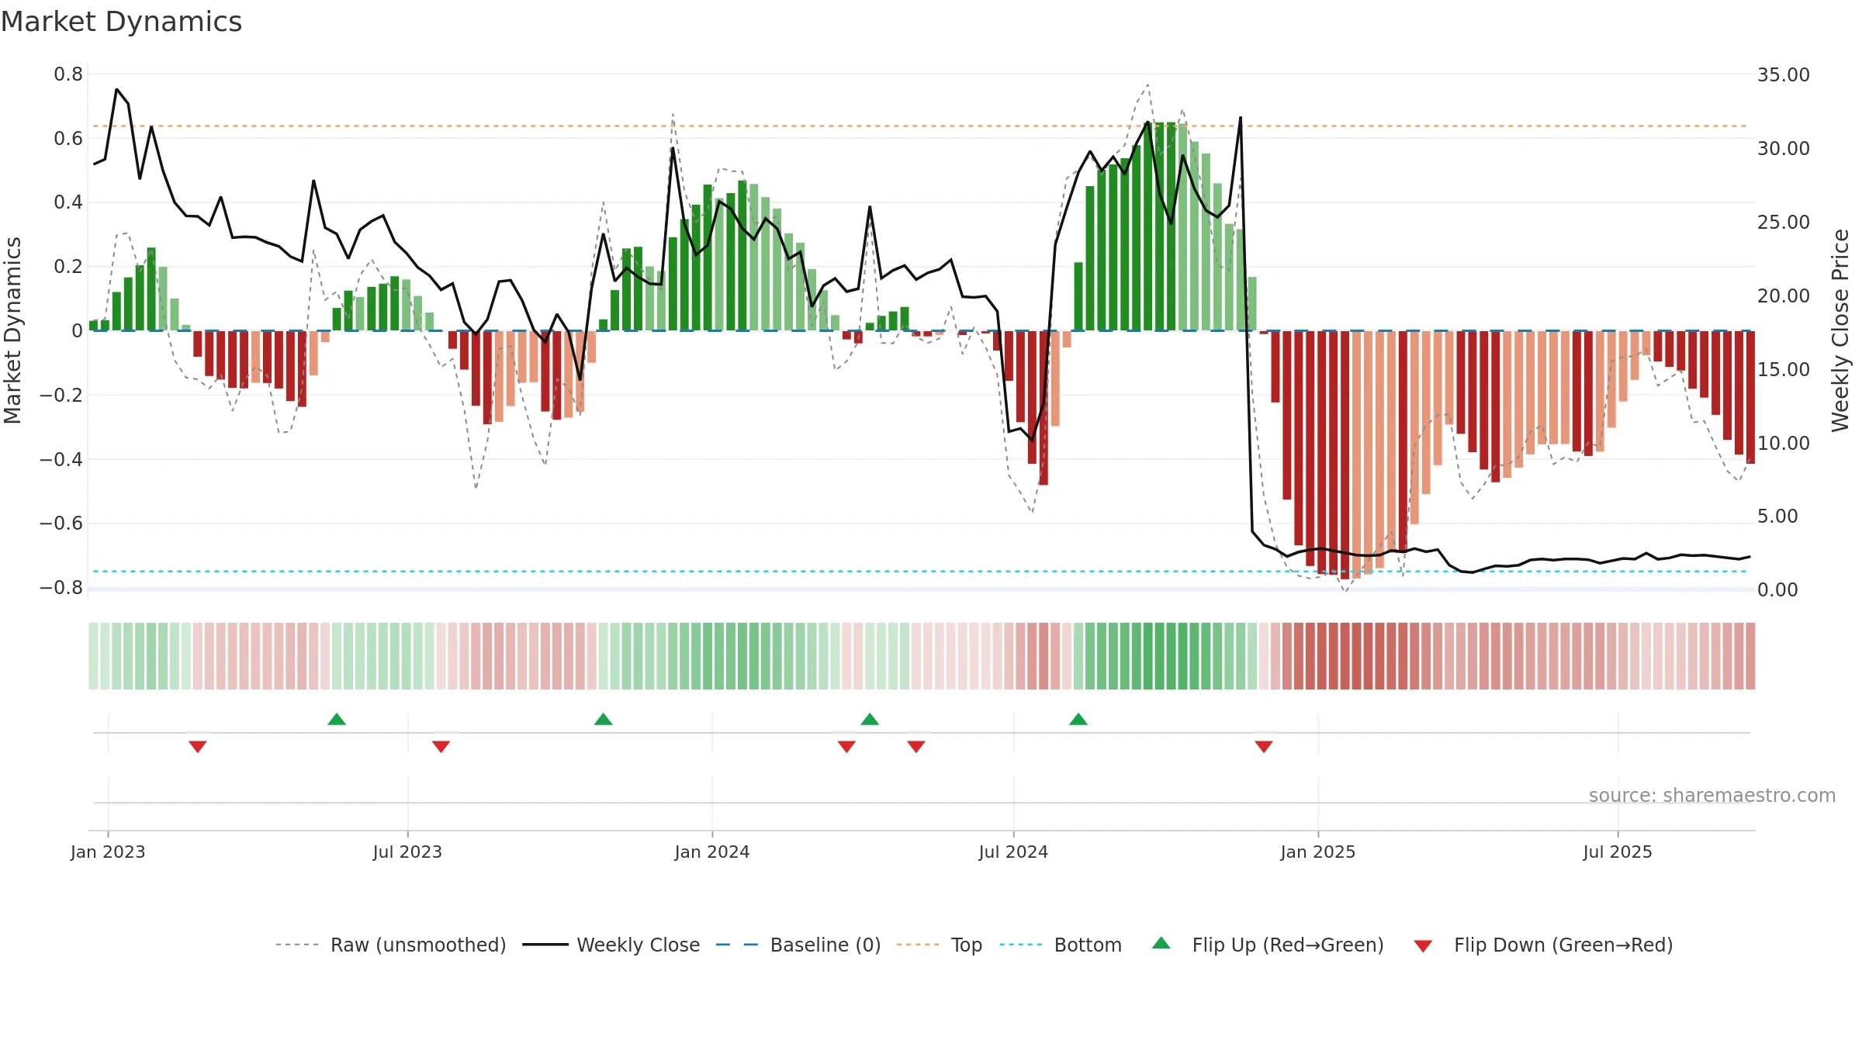
Task: Click the 0.4 left axis tick label
Action: [x=68, y=202]
